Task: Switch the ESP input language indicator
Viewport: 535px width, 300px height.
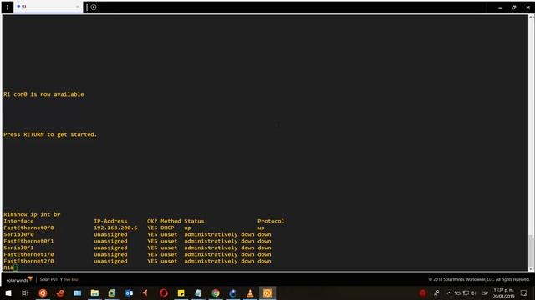Action: (485, 293)
